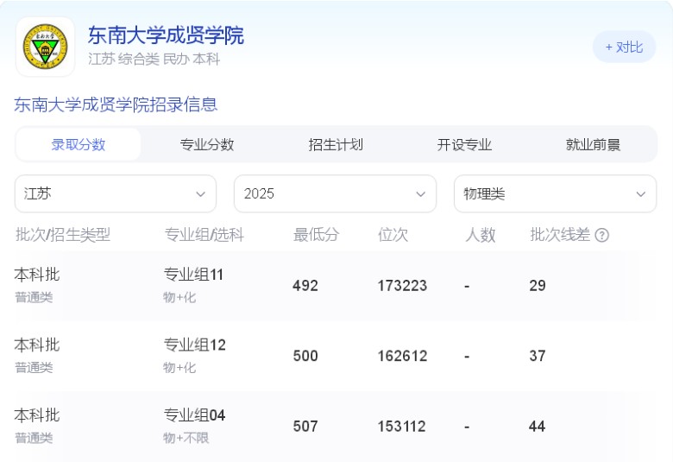This screenshot has height=462, width=673.
Task: Switch to the 录取分数 tab
Action: (79, 144)
